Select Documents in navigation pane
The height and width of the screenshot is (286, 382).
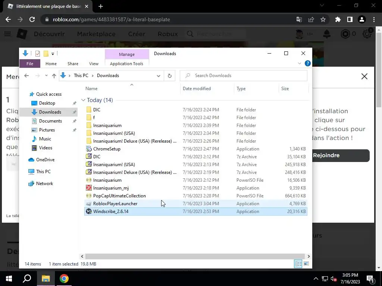pos(50,121)
